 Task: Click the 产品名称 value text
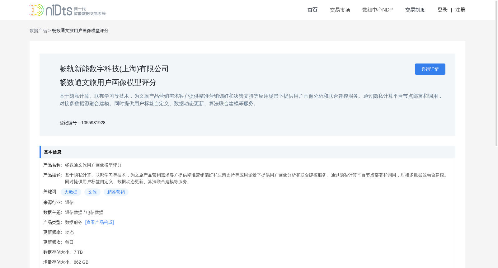coord(93,165)
